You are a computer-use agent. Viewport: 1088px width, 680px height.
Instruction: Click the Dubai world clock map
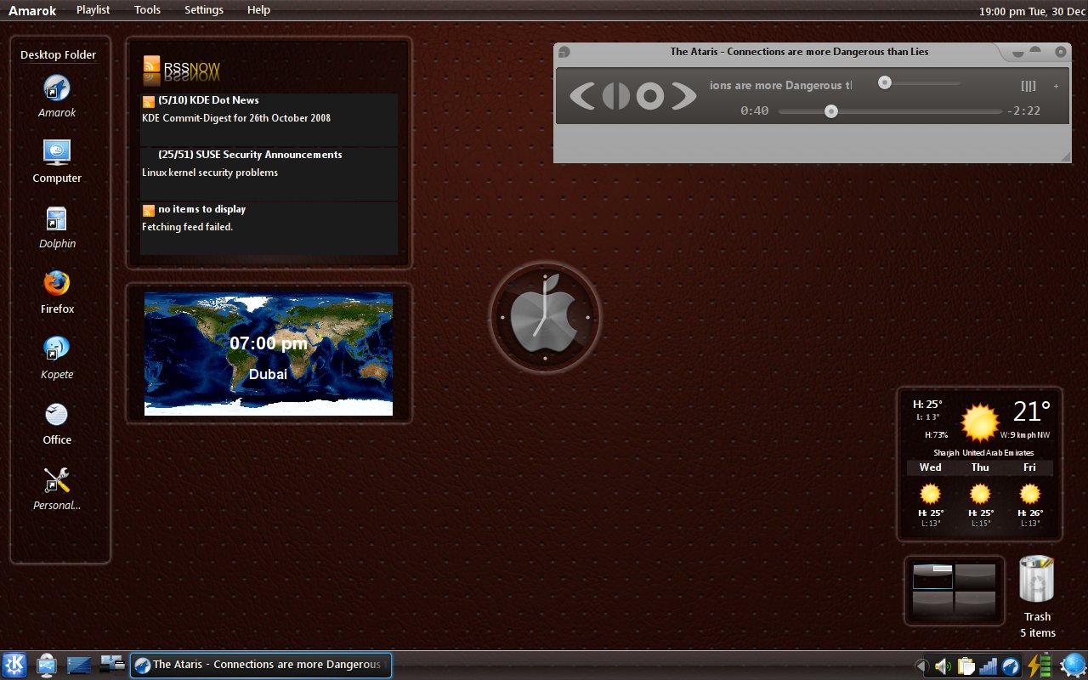pyautogui.click(x=269, y=354)
